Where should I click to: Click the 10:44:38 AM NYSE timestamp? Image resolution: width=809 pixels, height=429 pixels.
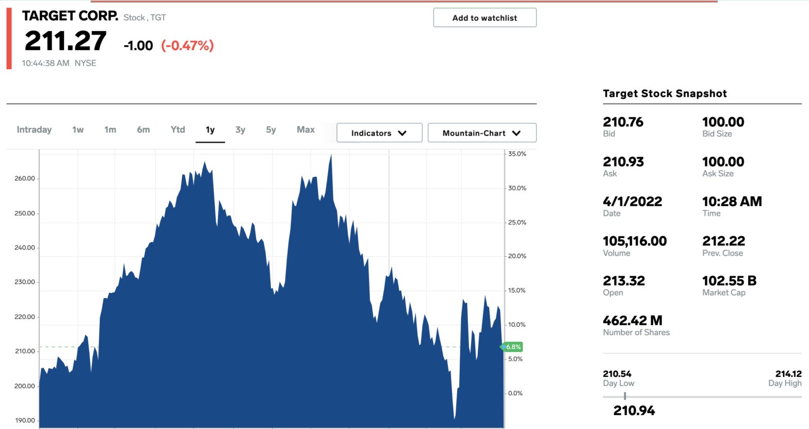(59, 63)
